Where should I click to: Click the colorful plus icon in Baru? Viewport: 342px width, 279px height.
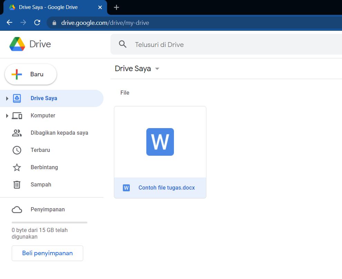[x=17, y=74]
